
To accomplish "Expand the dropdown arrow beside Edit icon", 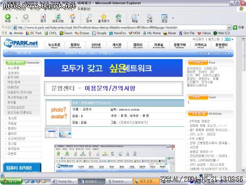I will [173, 18].
